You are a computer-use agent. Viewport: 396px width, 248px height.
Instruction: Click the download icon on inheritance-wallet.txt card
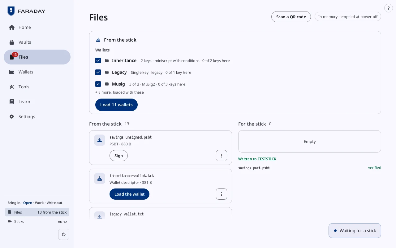click(x=100, y=179)
